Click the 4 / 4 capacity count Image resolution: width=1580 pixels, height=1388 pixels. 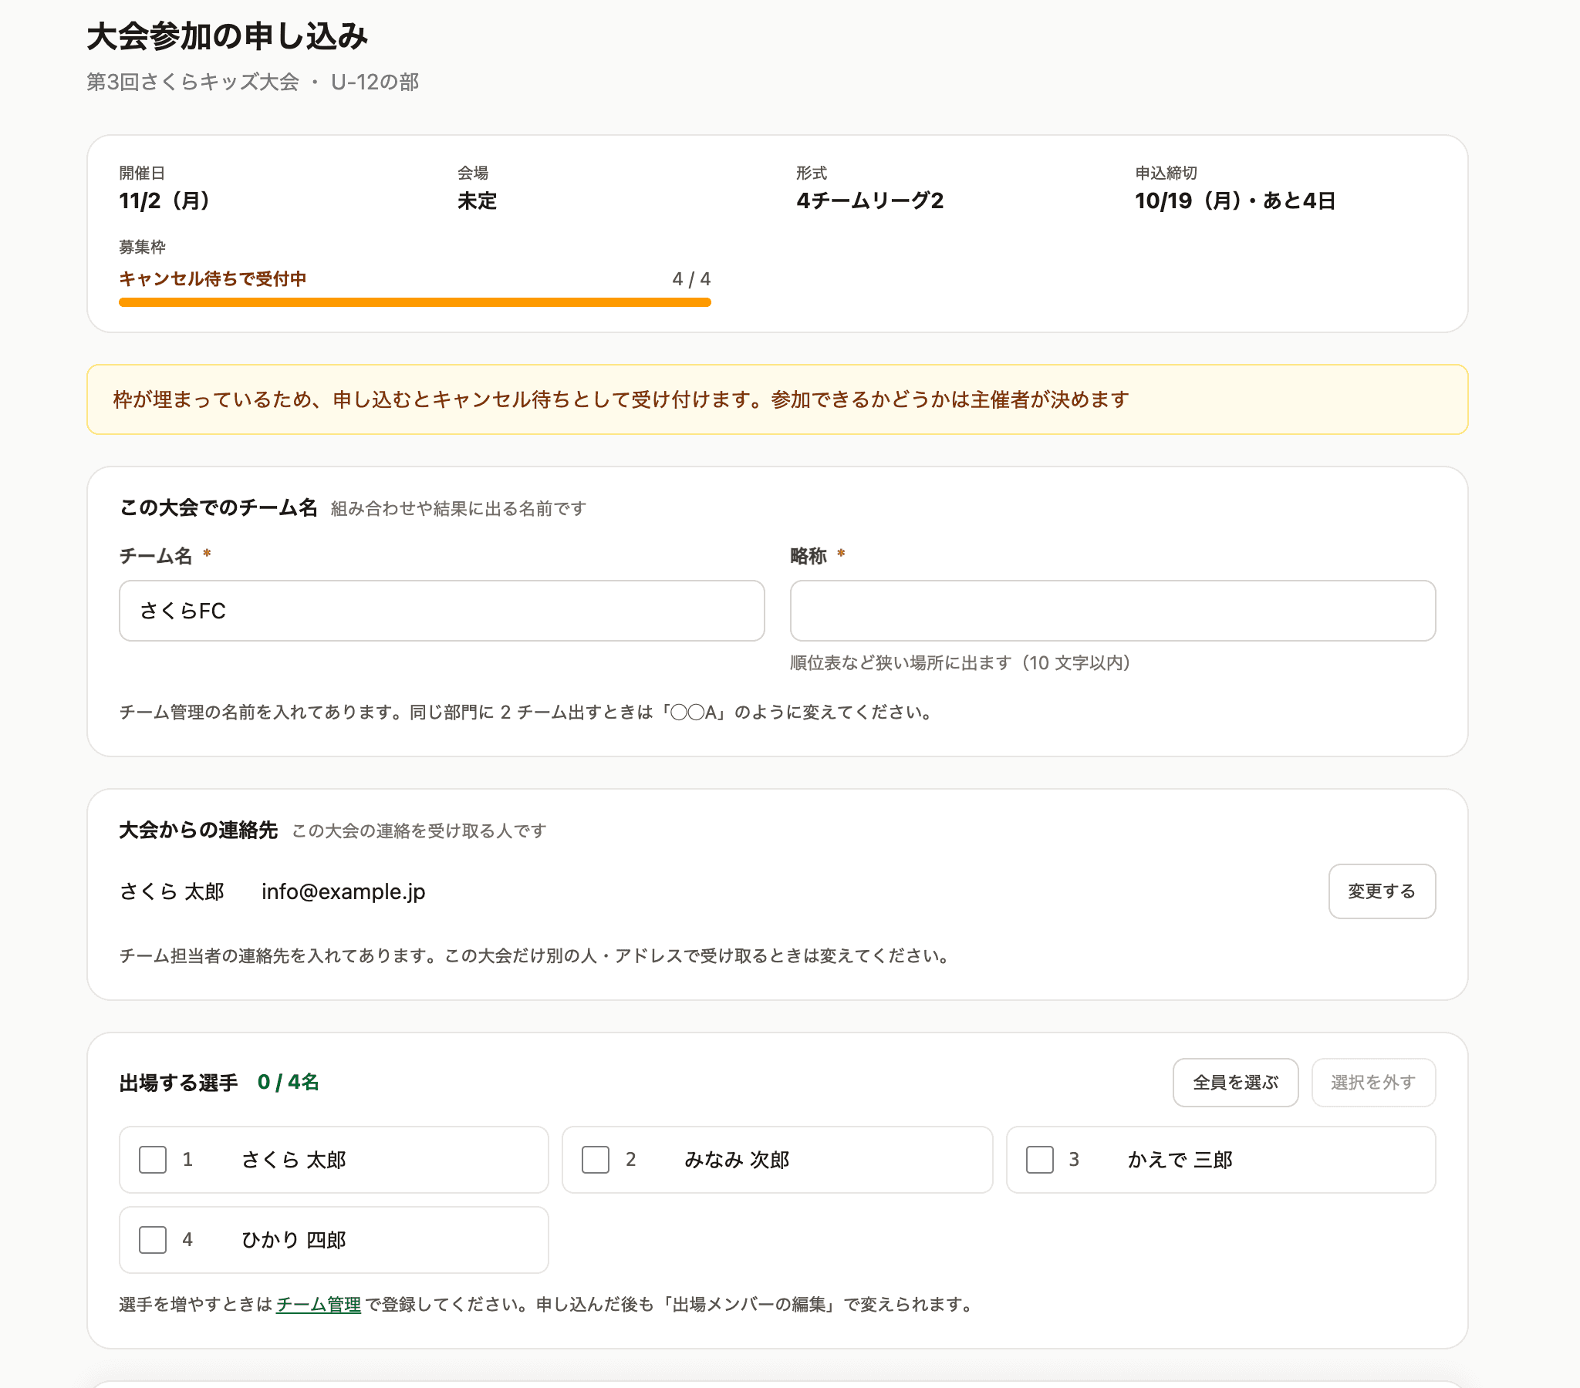click(691, 279)
